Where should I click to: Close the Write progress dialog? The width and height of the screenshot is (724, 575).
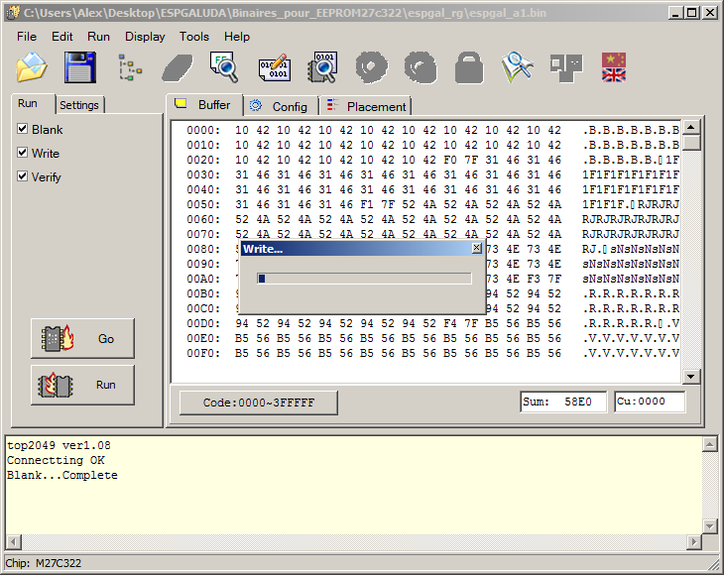click(476, 249)
